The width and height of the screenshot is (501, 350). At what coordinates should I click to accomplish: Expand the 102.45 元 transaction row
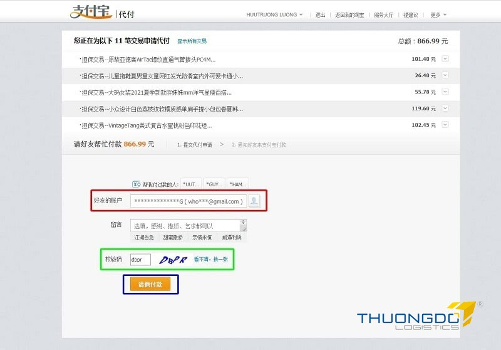coord(445,124)
